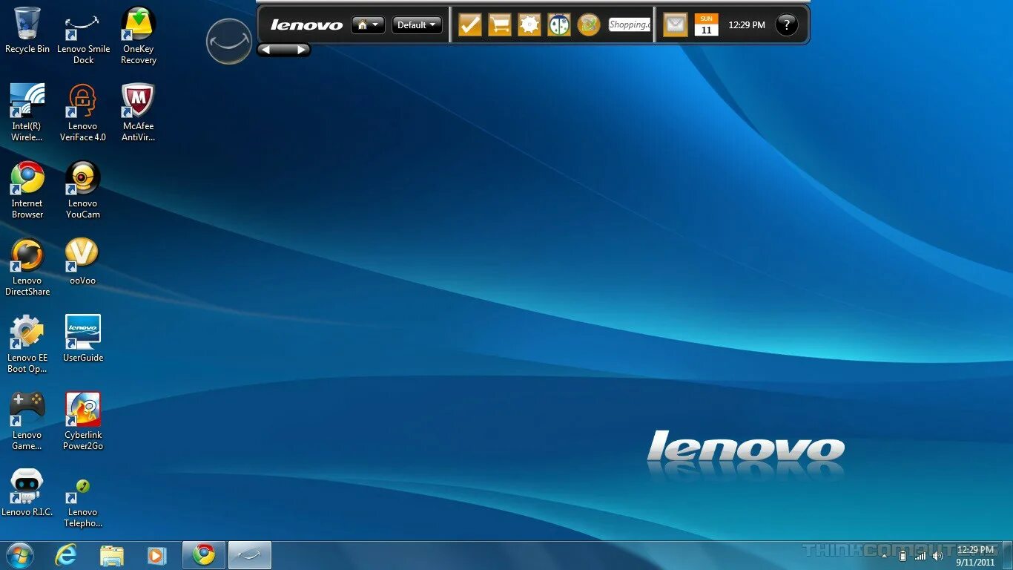Select the Lenovo R.I.C. robot shortcut
The width and height of the screenshot is (1013, 570).
27,493
